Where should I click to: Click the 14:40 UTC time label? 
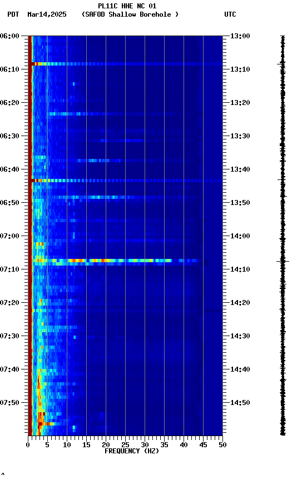point(240,370)
